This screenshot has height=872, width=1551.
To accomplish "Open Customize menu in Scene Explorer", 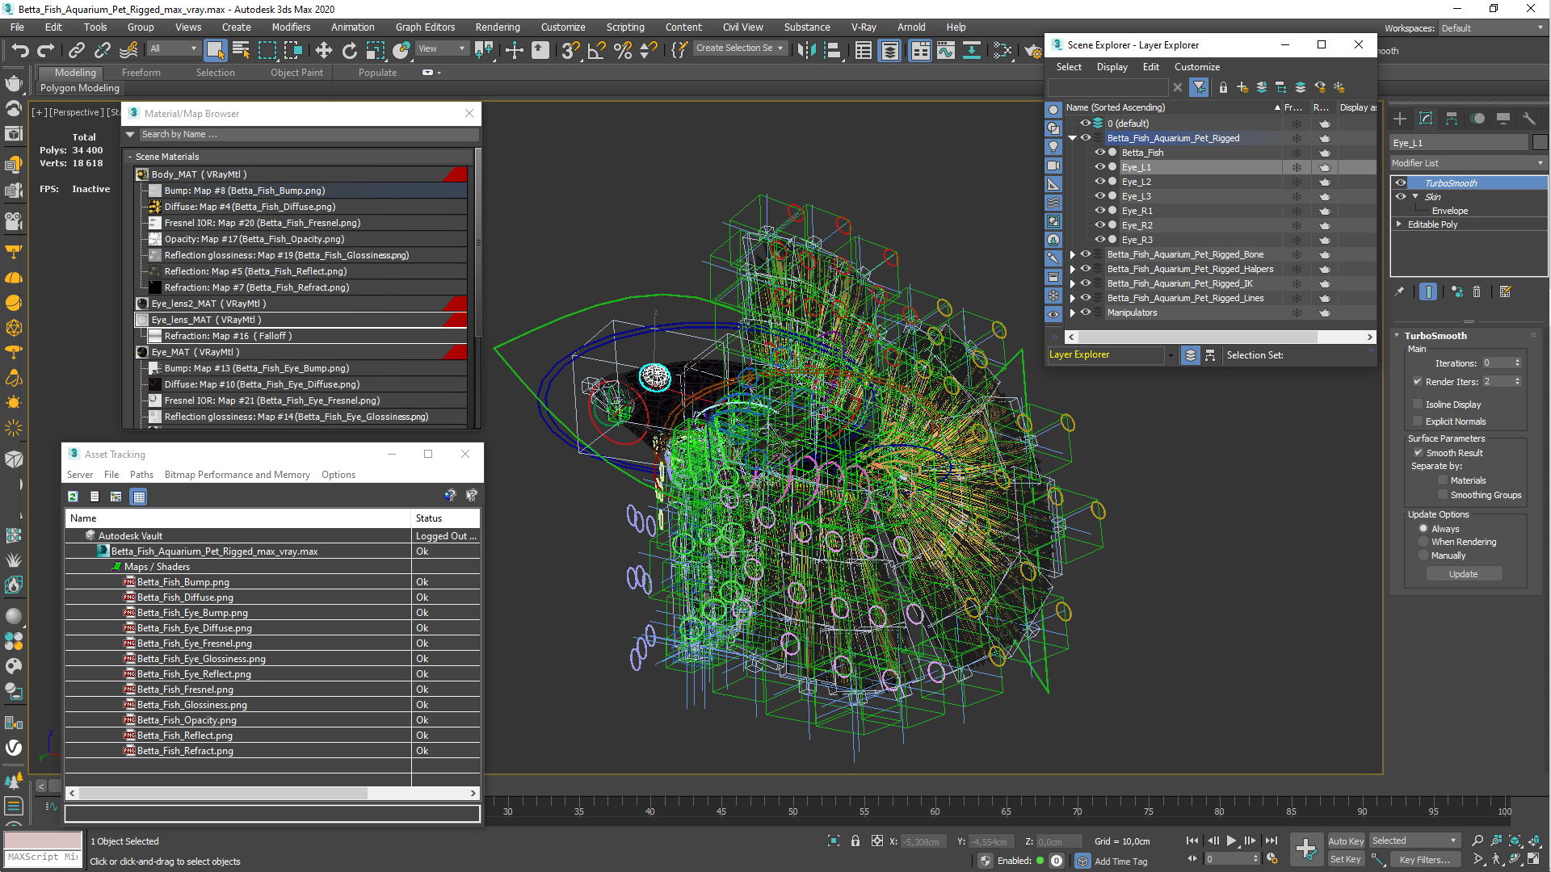I will coord(1196,67).
